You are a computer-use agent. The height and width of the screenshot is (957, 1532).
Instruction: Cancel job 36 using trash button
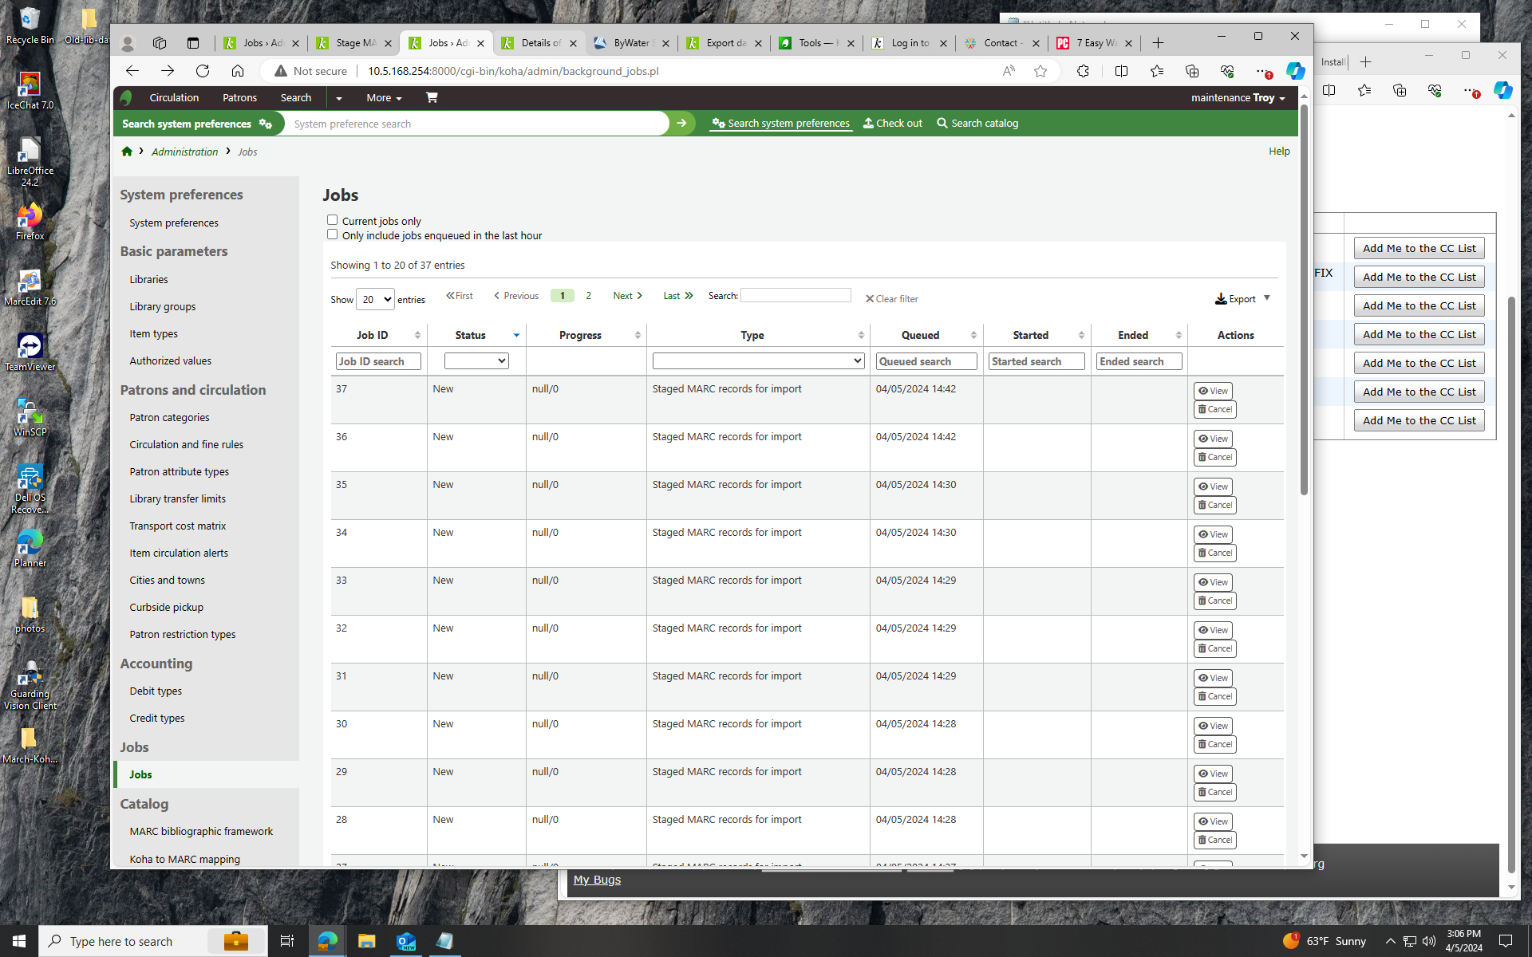click(1214, 457)
